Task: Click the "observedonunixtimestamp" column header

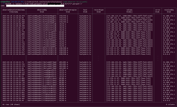Action: [13, 10]
